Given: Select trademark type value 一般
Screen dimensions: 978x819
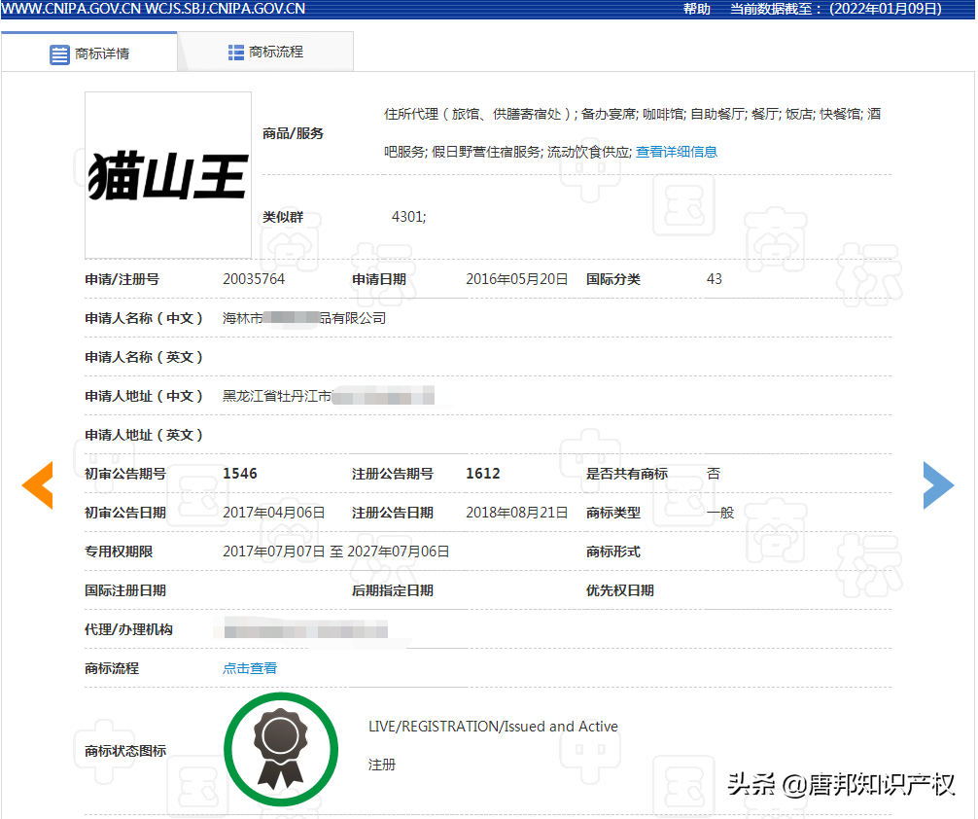Looking at the screenshot, I should click(x=719, y=513).
